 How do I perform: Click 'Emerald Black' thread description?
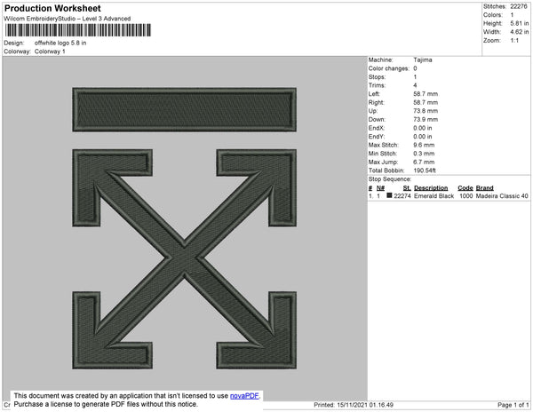[434, 196]
